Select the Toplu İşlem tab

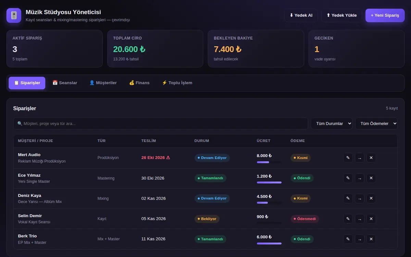point(177,83)
